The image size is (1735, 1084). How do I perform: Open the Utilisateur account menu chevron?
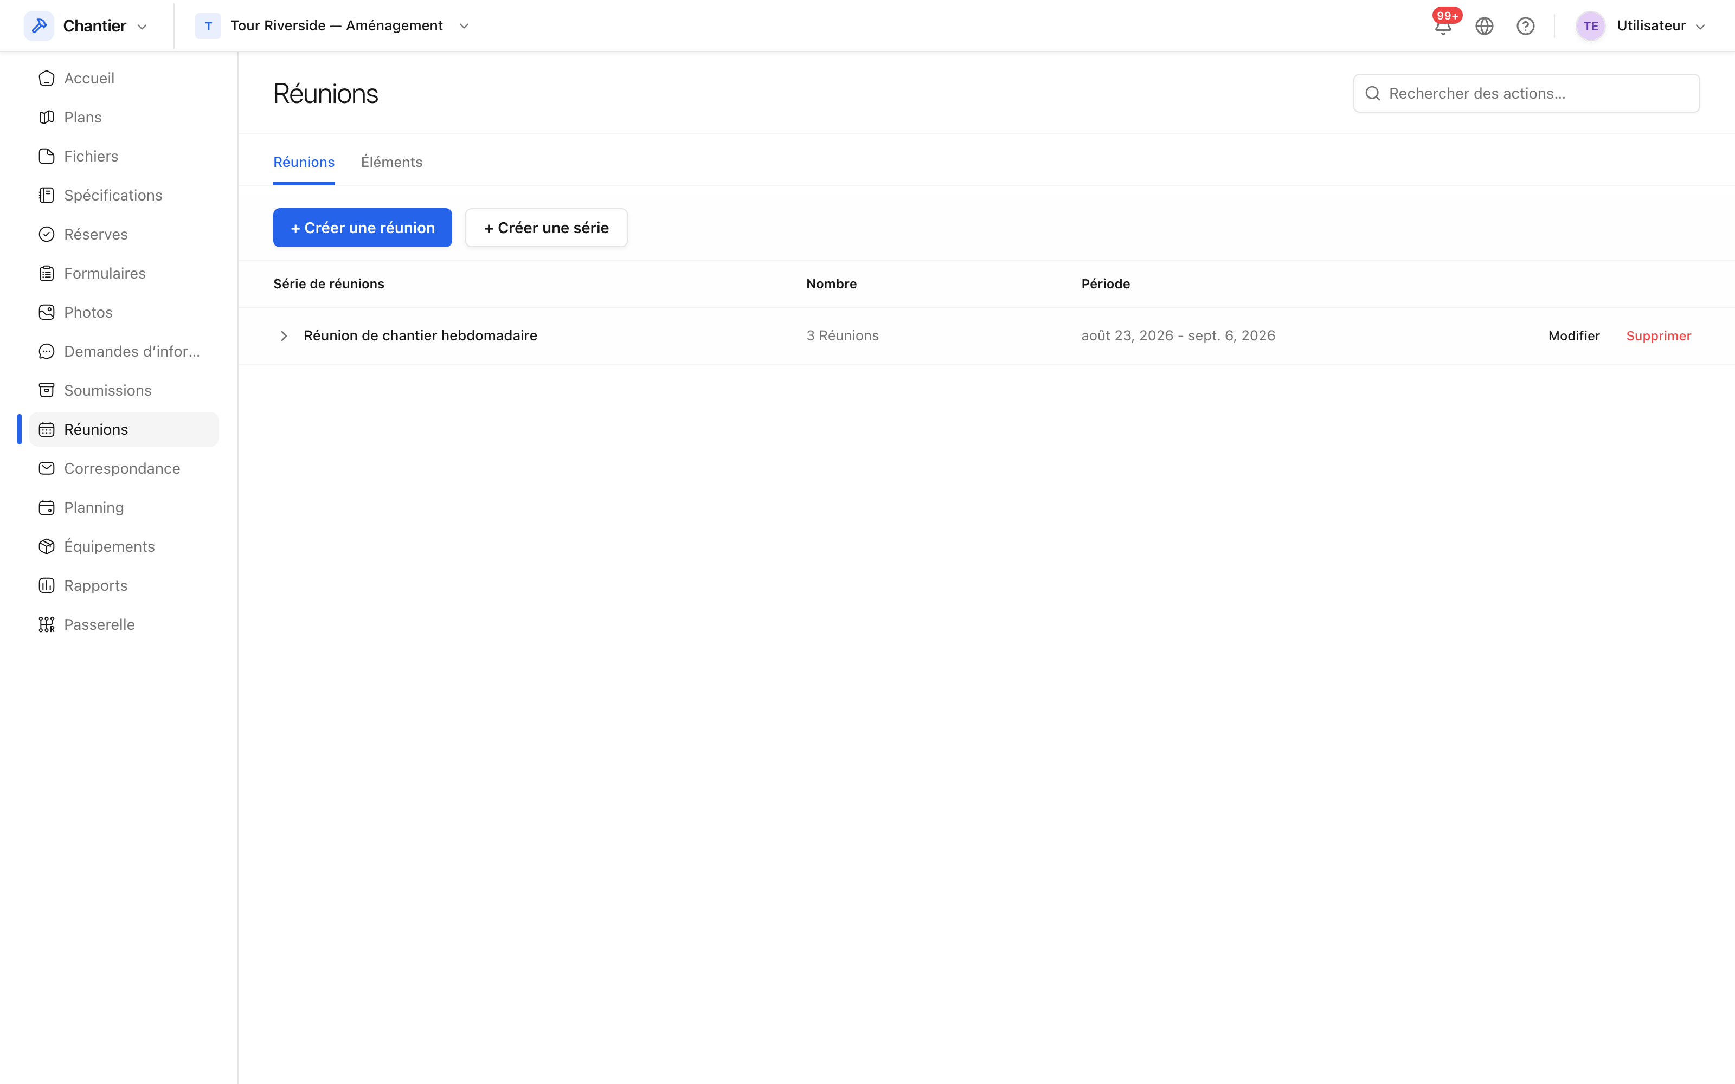pos(1700,27)
